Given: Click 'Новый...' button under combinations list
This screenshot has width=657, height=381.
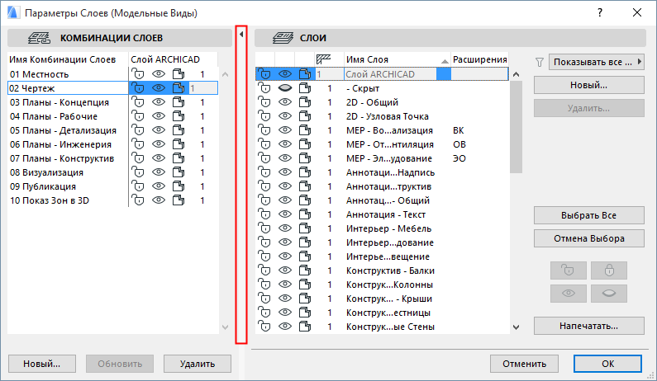Looking at the screenshot, I should point(42,364).
